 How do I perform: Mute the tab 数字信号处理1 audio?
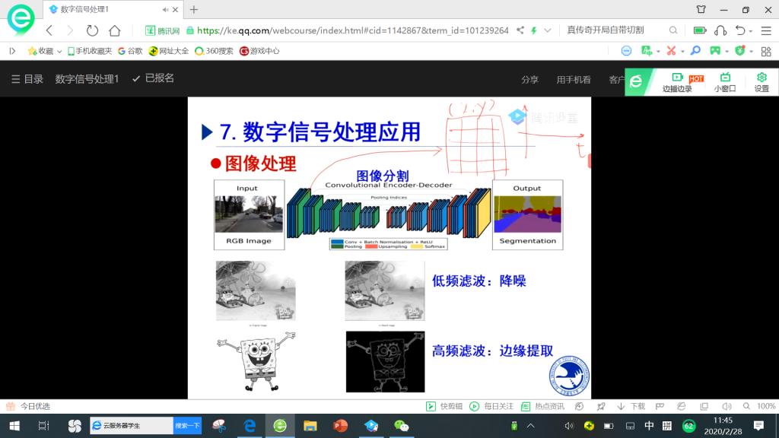click(x=165, y=9)
